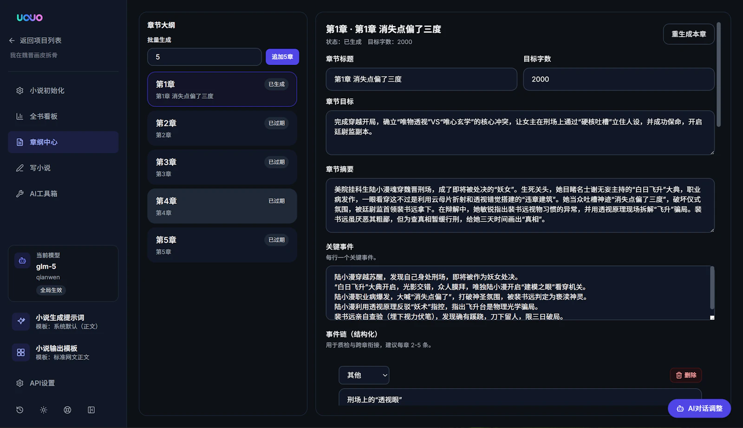Click 章节标题 input field
Viewport: 743px width, 428px height.
point(421,79)
